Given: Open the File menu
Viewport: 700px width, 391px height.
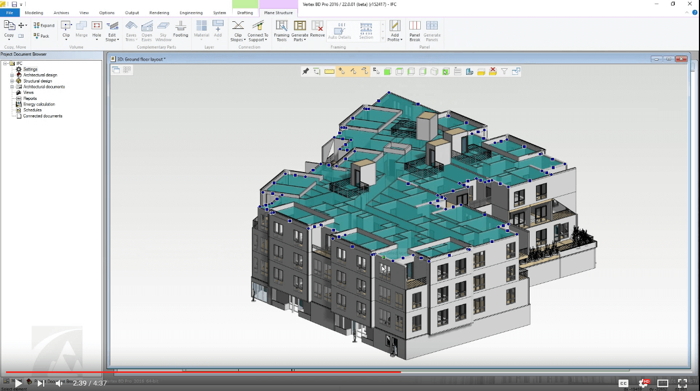Looking at the screenshot, I should [x=10, y=13].
